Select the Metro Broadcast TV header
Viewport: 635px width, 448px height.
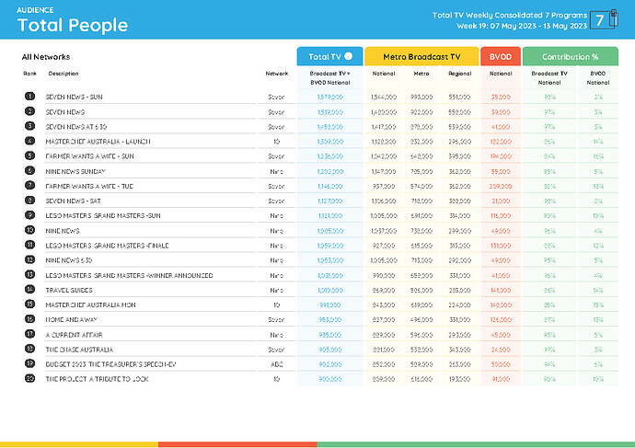click(x=421, y=56)
